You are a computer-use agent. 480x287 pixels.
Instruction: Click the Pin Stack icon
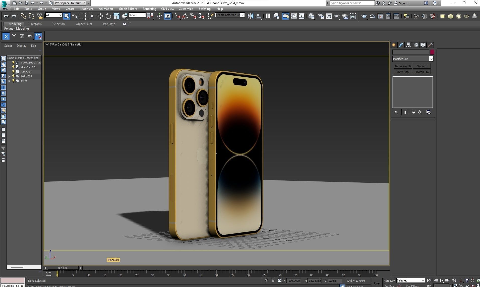tap(395, 112)
